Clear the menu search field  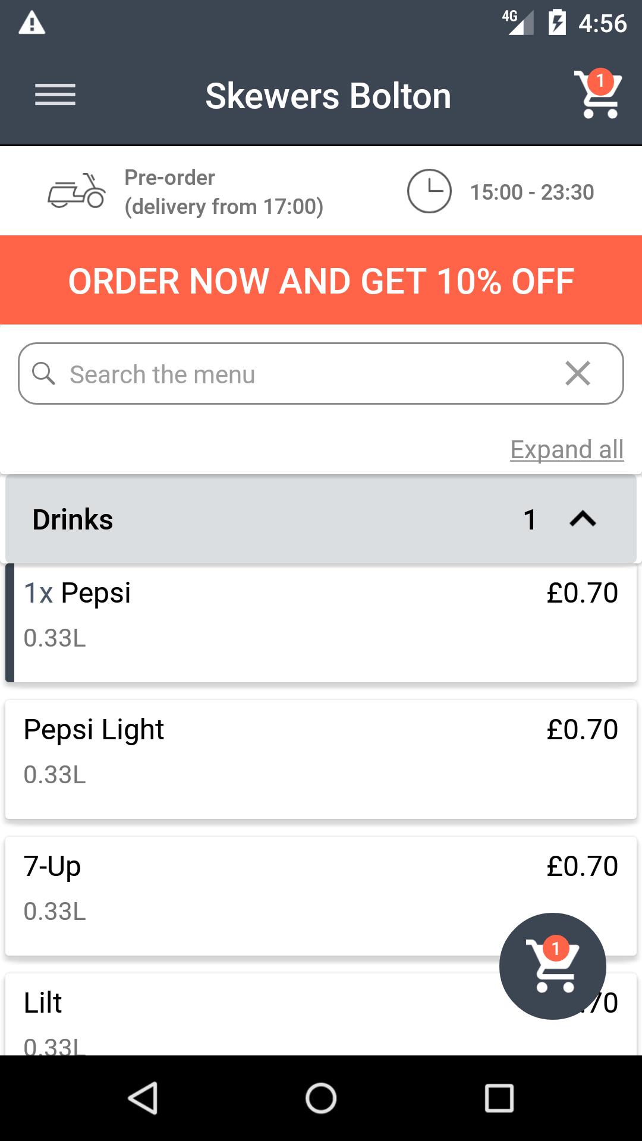577,374
